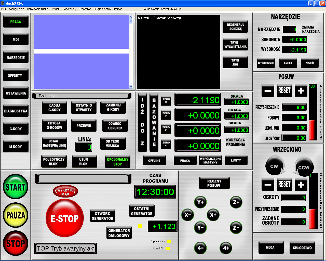This screenshot has height=261, width=326.
Task: Switch to the MDI screen
Action: [x=16, y=40]
